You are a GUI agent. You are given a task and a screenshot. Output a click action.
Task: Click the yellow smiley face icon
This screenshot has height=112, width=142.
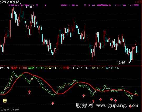point(5,101)
